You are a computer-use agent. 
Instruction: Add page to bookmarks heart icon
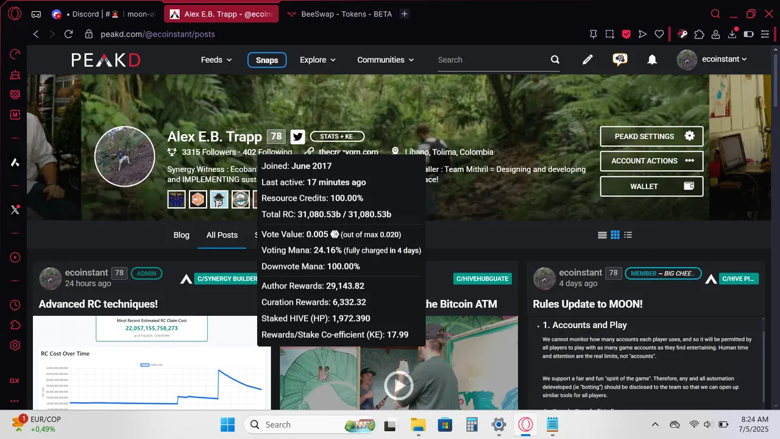click(x=659, y=34)
